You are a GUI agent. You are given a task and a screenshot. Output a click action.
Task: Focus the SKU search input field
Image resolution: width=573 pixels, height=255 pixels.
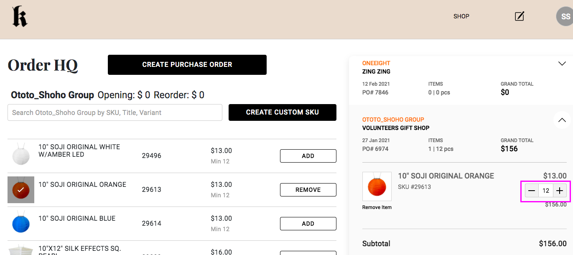[x=115, y=112]
